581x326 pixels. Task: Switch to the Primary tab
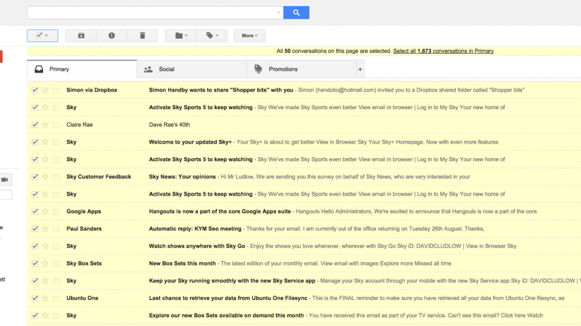click(x=82, y=69)
